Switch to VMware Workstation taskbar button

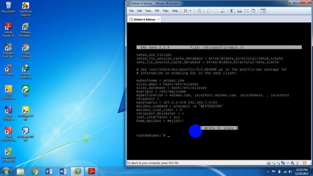(x=77, y=172)
